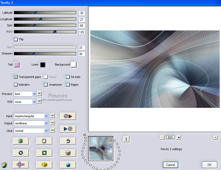221x170 pixels.
Task: Click the copy pages icon button
Action: coord(44,141)
